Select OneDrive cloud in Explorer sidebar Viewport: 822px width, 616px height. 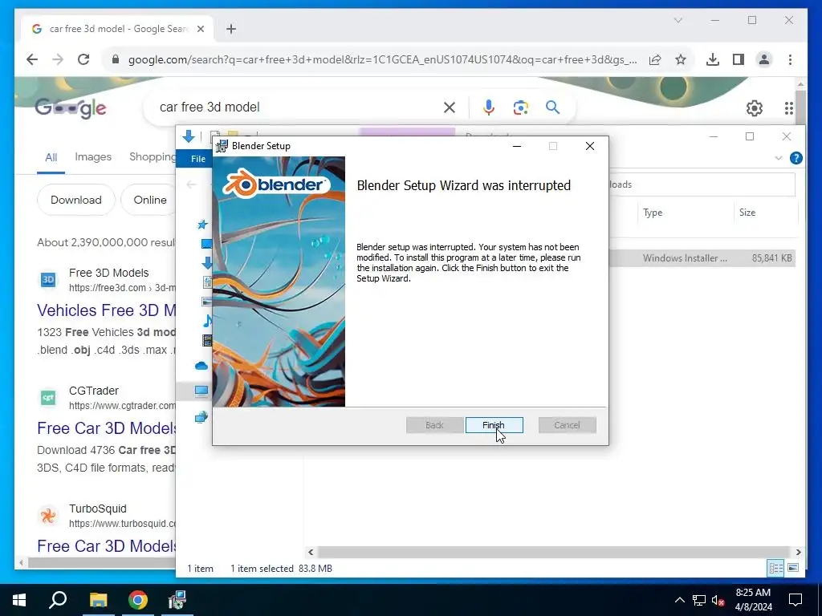(x=201, y=366)
